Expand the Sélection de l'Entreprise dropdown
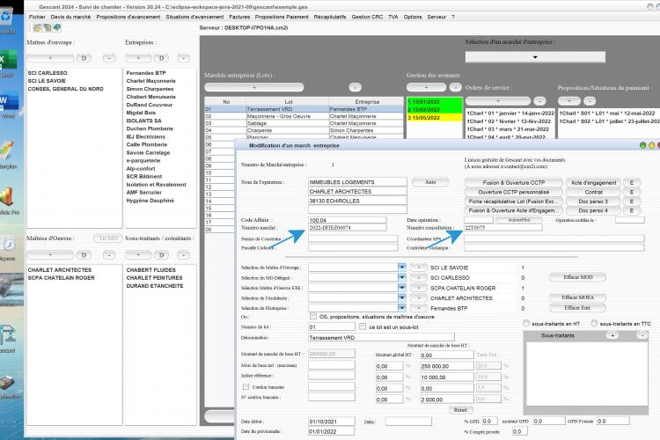Image resolution: width=660 pixels, height=440 pixels. (401, 308)
